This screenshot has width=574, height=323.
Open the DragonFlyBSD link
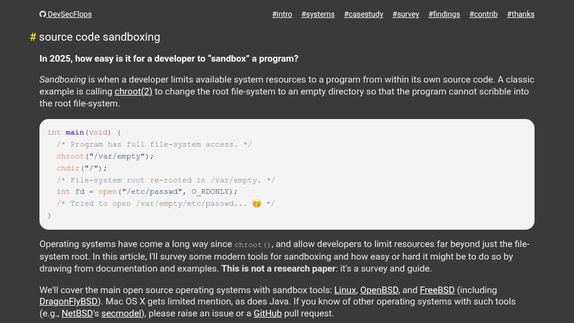(x=68, y=301)
